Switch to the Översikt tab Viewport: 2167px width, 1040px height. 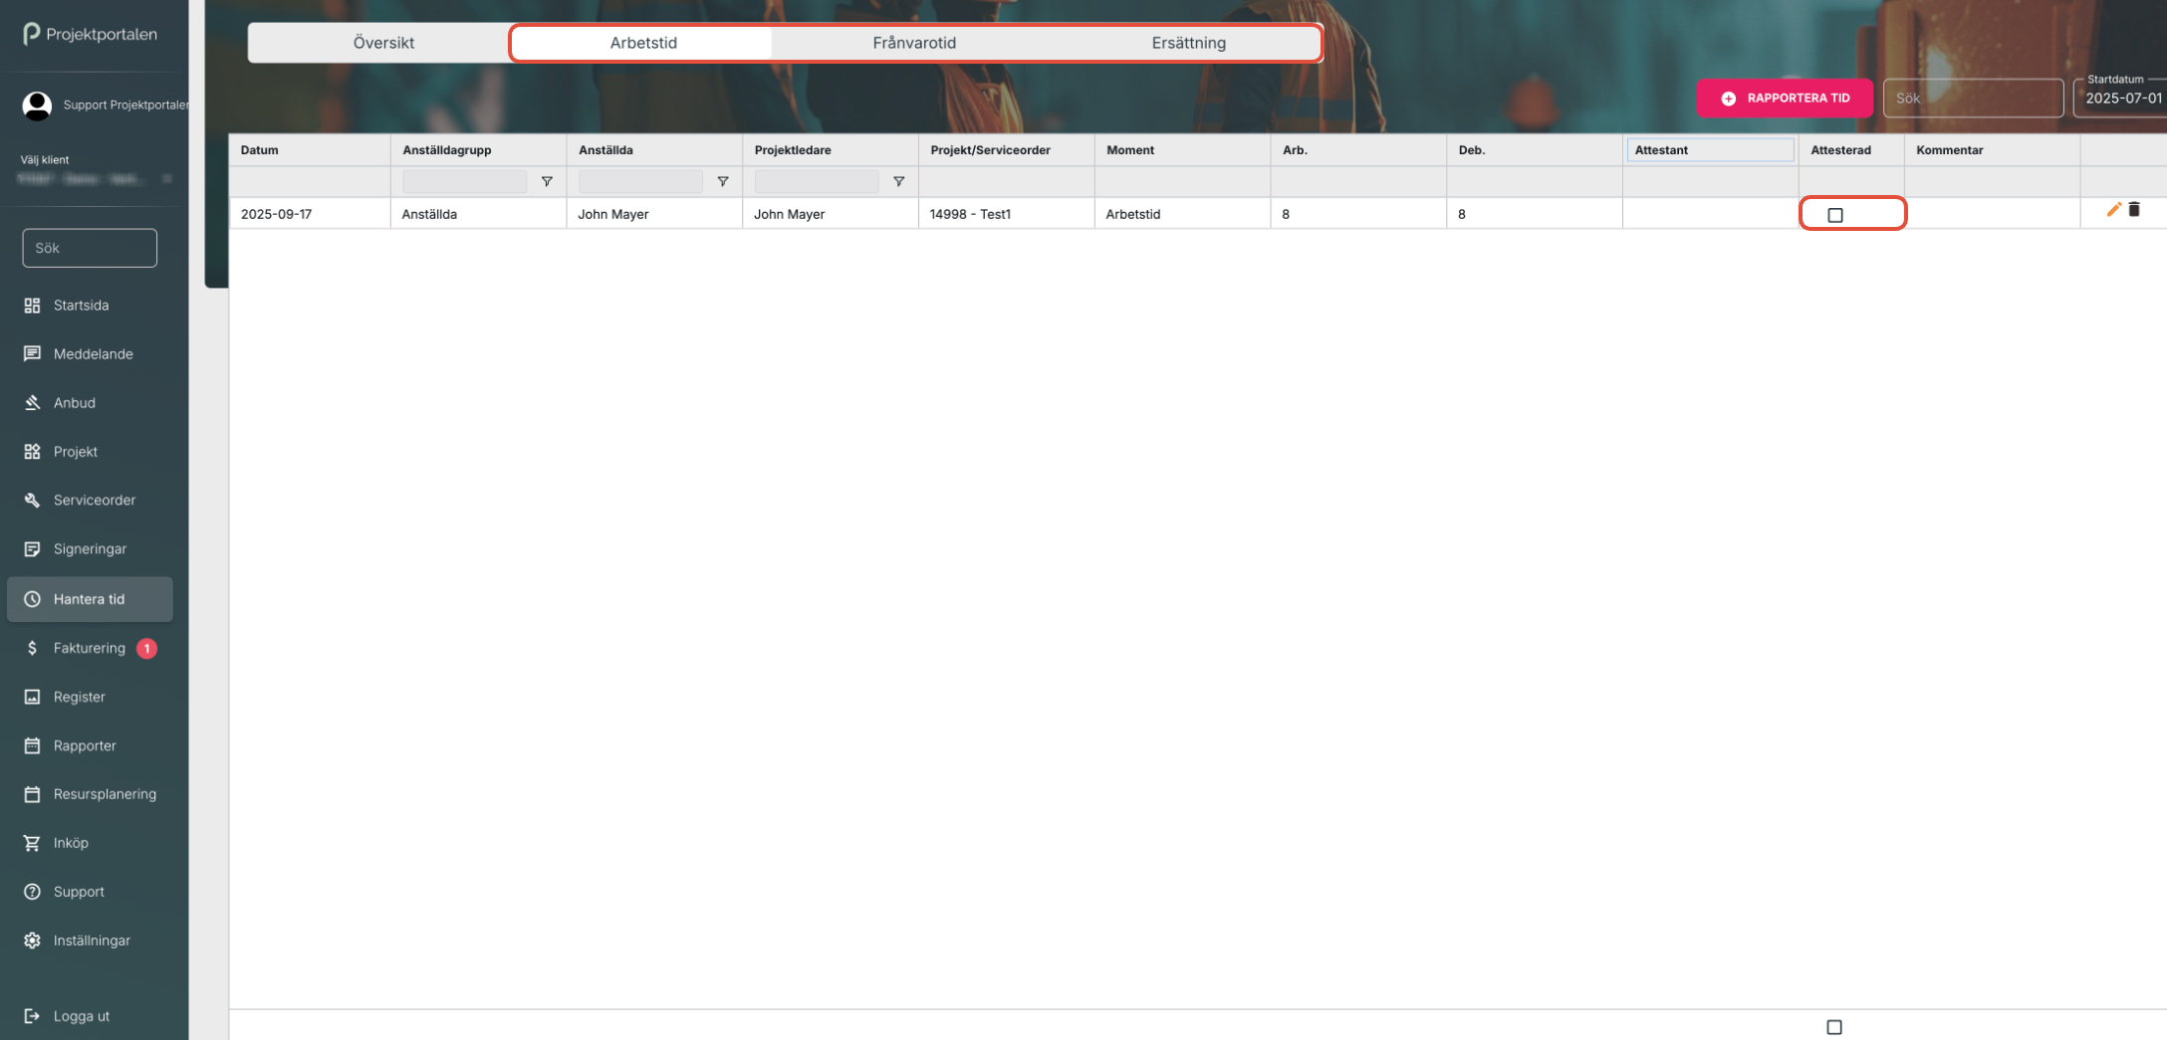pyautogui.click(x=383, y=43)
